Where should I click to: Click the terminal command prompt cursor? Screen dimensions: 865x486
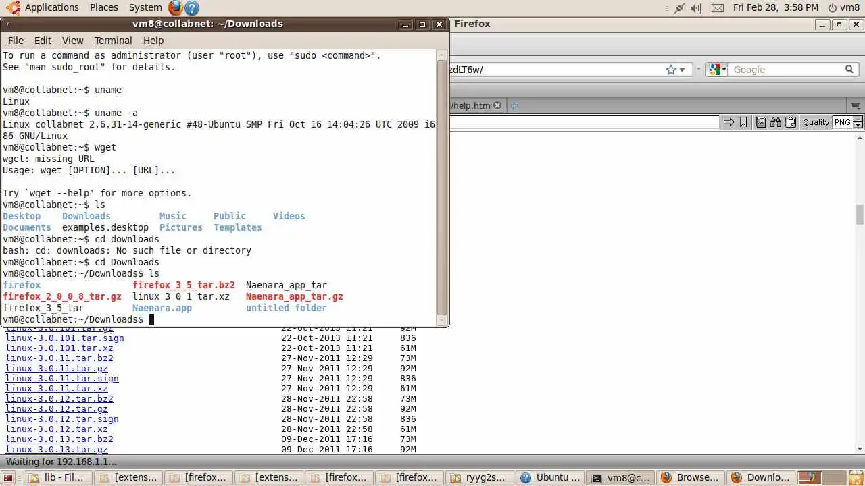151,319
